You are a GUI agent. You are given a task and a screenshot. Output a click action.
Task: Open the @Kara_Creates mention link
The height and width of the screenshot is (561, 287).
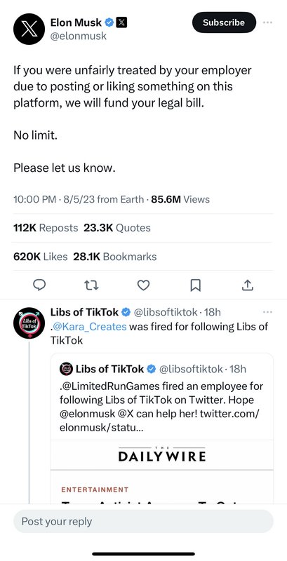tap(89, 327)
